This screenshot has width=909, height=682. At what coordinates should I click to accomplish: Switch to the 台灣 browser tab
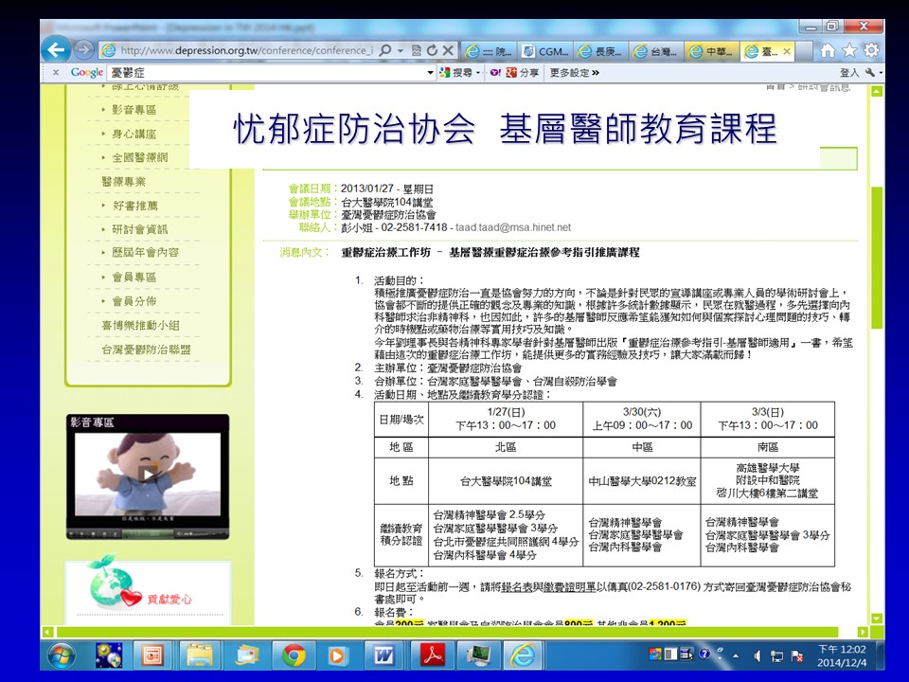coord(655,51)
